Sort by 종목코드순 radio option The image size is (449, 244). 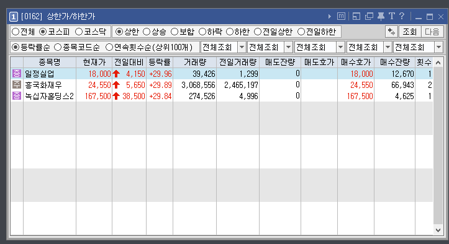[x=58, y=47]
